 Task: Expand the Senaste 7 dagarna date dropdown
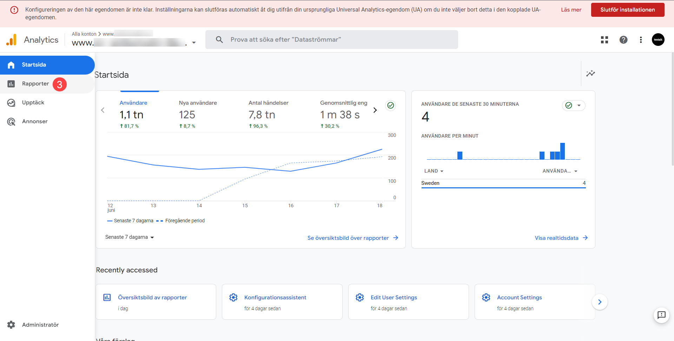130,237
